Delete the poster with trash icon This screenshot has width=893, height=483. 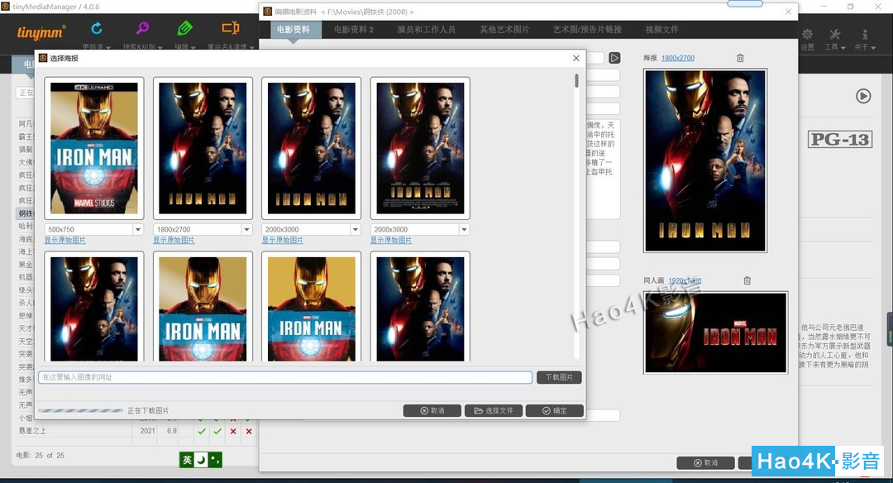click(x=740, y=58)
